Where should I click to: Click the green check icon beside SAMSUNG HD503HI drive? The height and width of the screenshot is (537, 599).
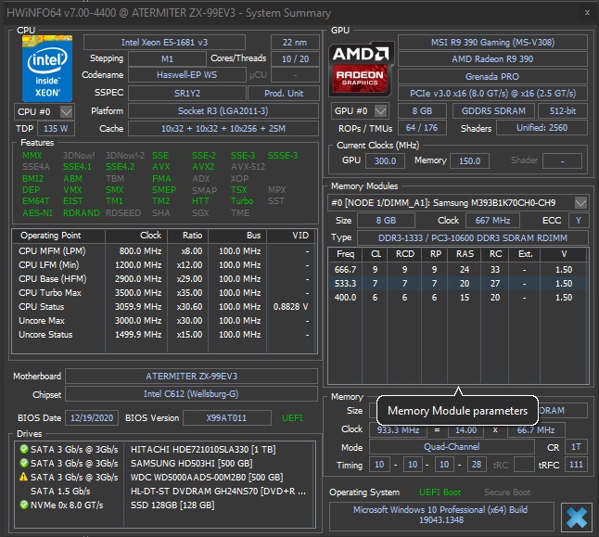pyautogui.click(x=24, y=463)
